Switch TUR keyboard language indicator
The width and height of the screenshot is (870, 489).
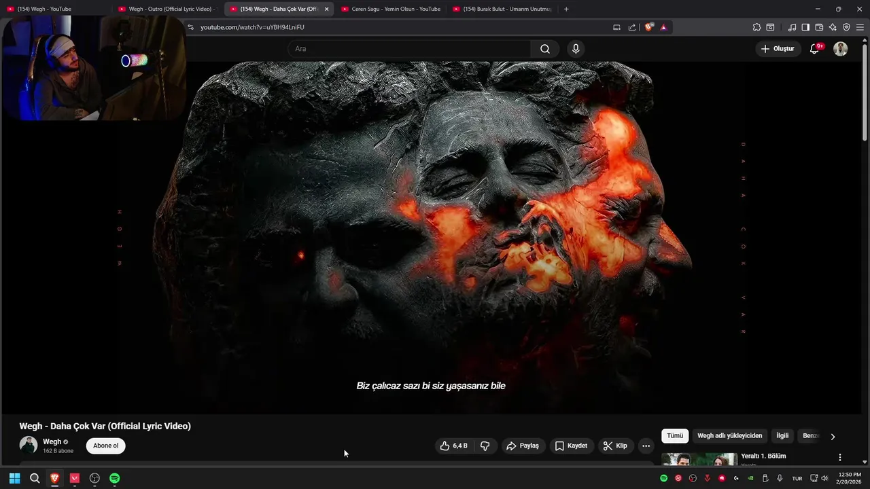tap(797, 478)
